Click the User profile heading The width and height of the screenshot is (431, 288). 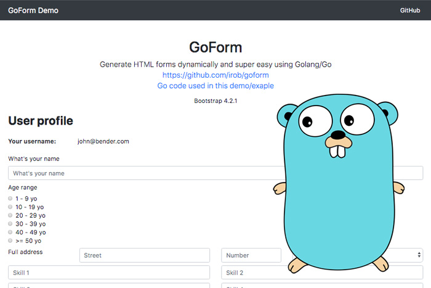(x=41, y=121)
